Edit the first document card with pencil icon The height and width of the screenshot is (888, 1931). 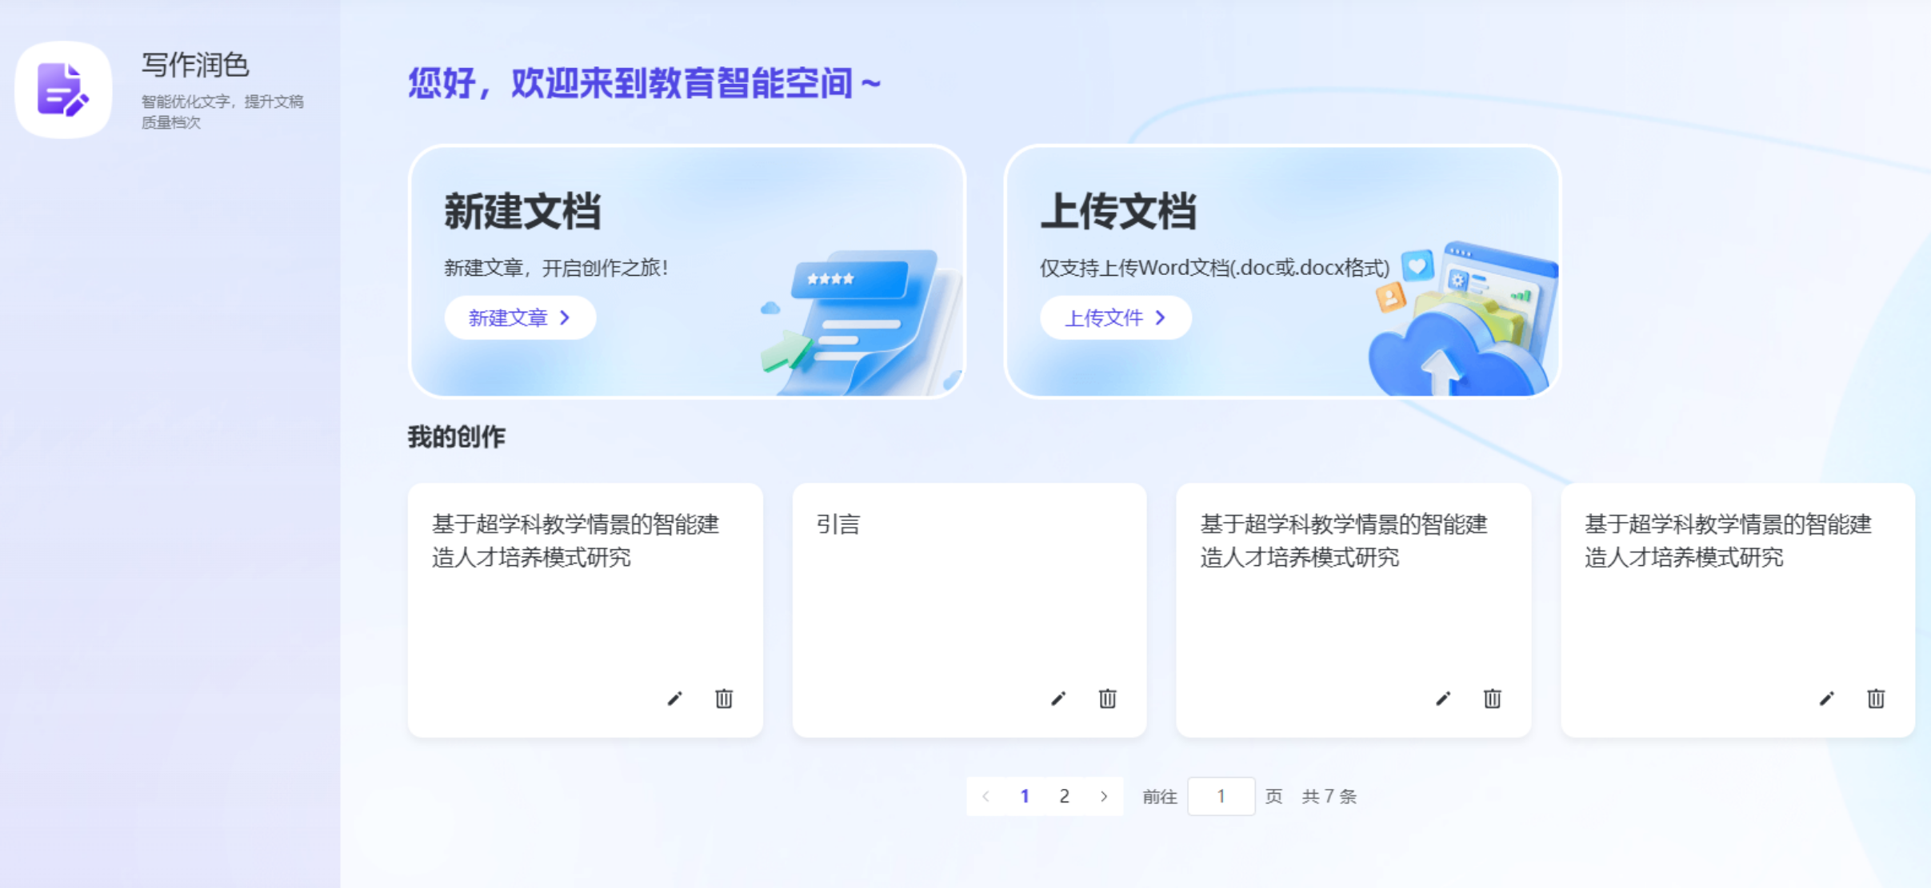coord(674,699)
